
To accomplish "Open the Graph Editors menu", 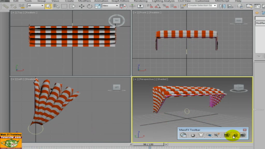I will pyautogui.click(x=120, y=1).
